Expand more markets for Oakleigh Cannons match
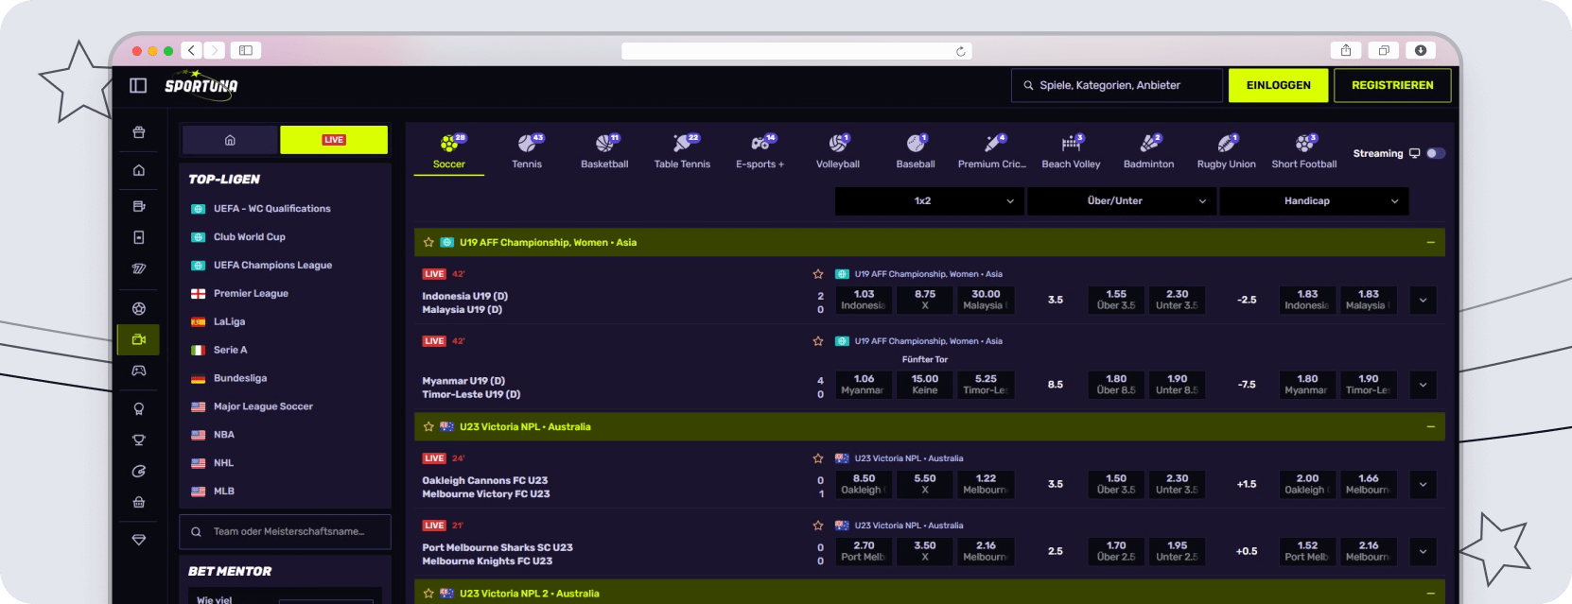1572x604 pixels. pos(1423,485)
